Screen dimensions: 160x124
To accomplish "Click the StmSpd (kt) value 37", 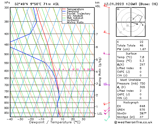I will pyautogui.click(x=141, y=117).
